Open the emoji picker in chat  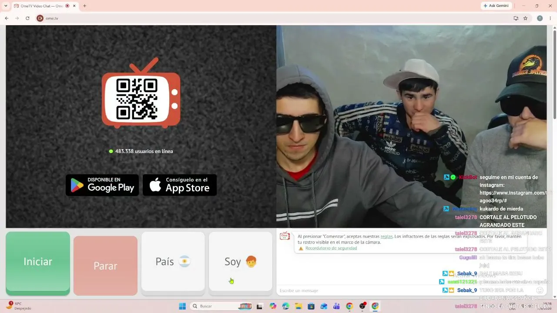(540, 290)
